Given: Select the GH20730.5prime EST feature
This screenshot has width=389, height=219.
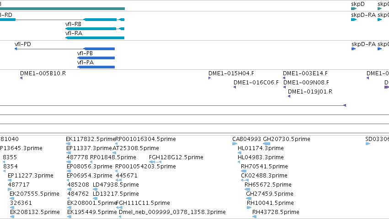Looking at the screenshot, I should point(266,144).
